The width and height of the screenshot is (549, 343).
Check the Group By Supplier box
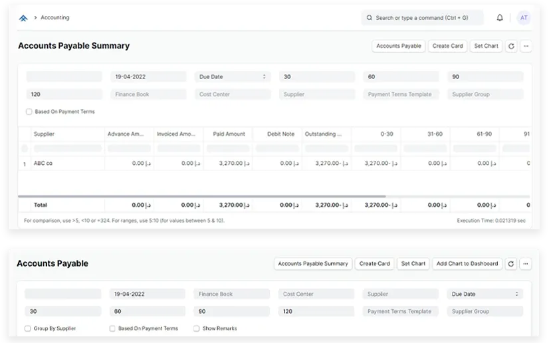pyautogui.click(x=28, y=328)
